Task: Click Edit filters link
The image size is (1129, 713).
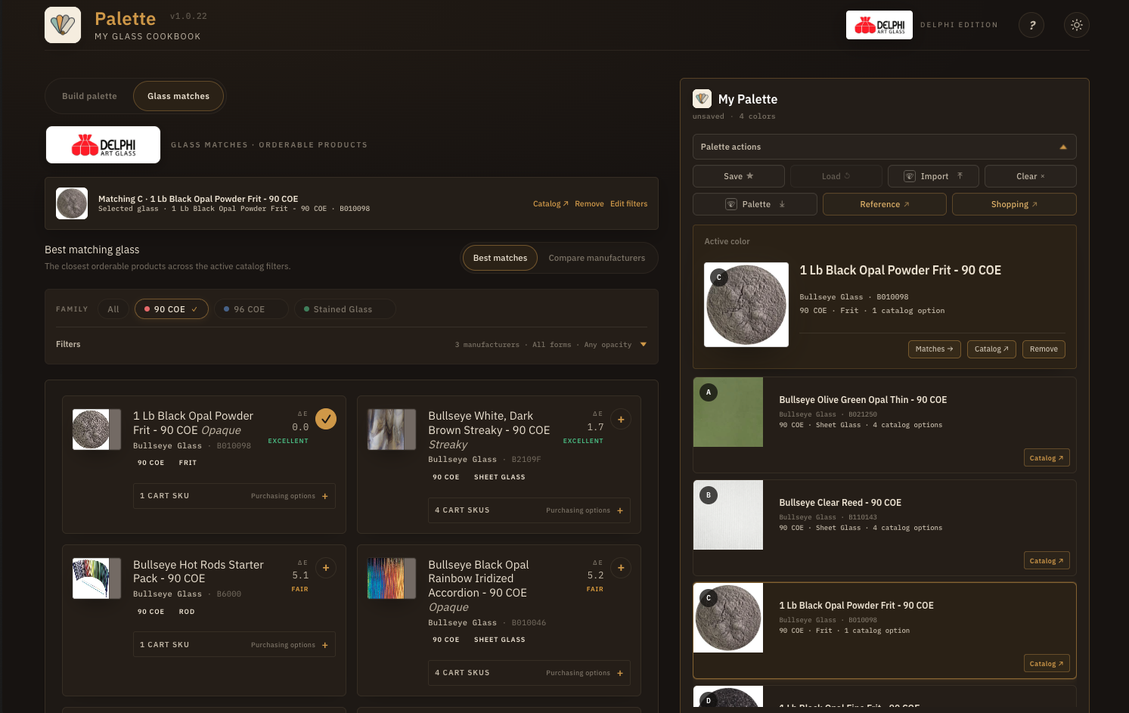Action: point(628,204)
